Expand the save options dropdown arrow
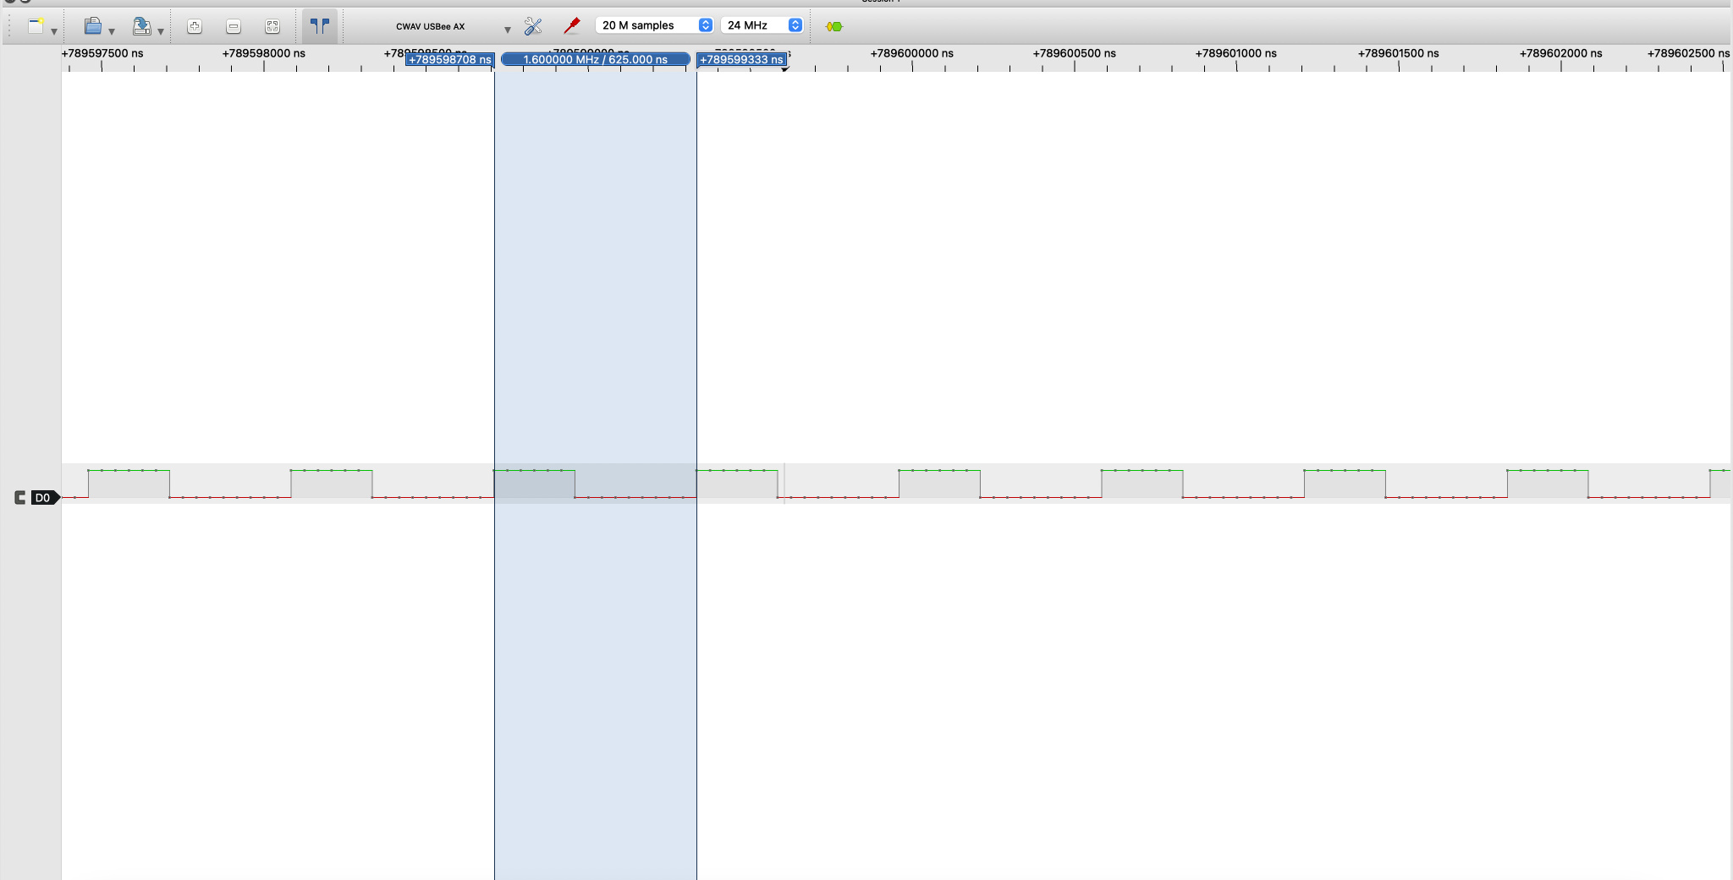Screen dimensions: 1733x880 coord(161,31)
